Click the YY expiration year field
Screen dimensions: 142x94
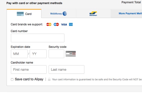(38, 54)
